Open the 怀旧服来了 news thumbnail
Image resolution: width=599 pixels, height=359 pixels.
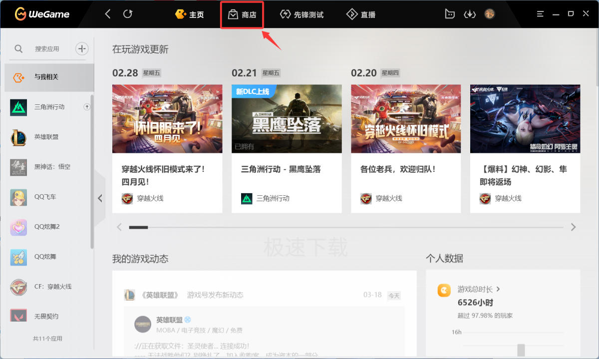click(x=167, y=119)
